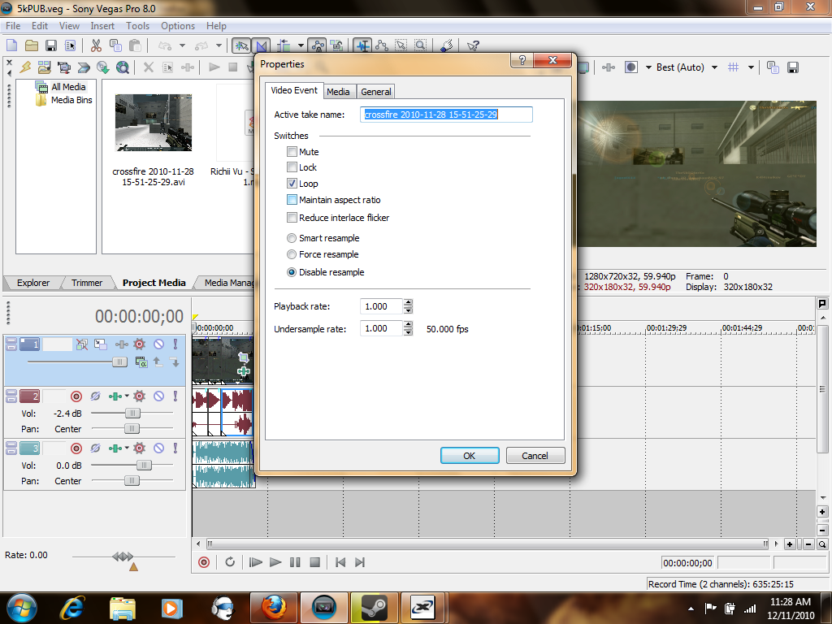Open Steam from the Windows taskbar
The image size is (832, 624).
[x=374, y=606]
